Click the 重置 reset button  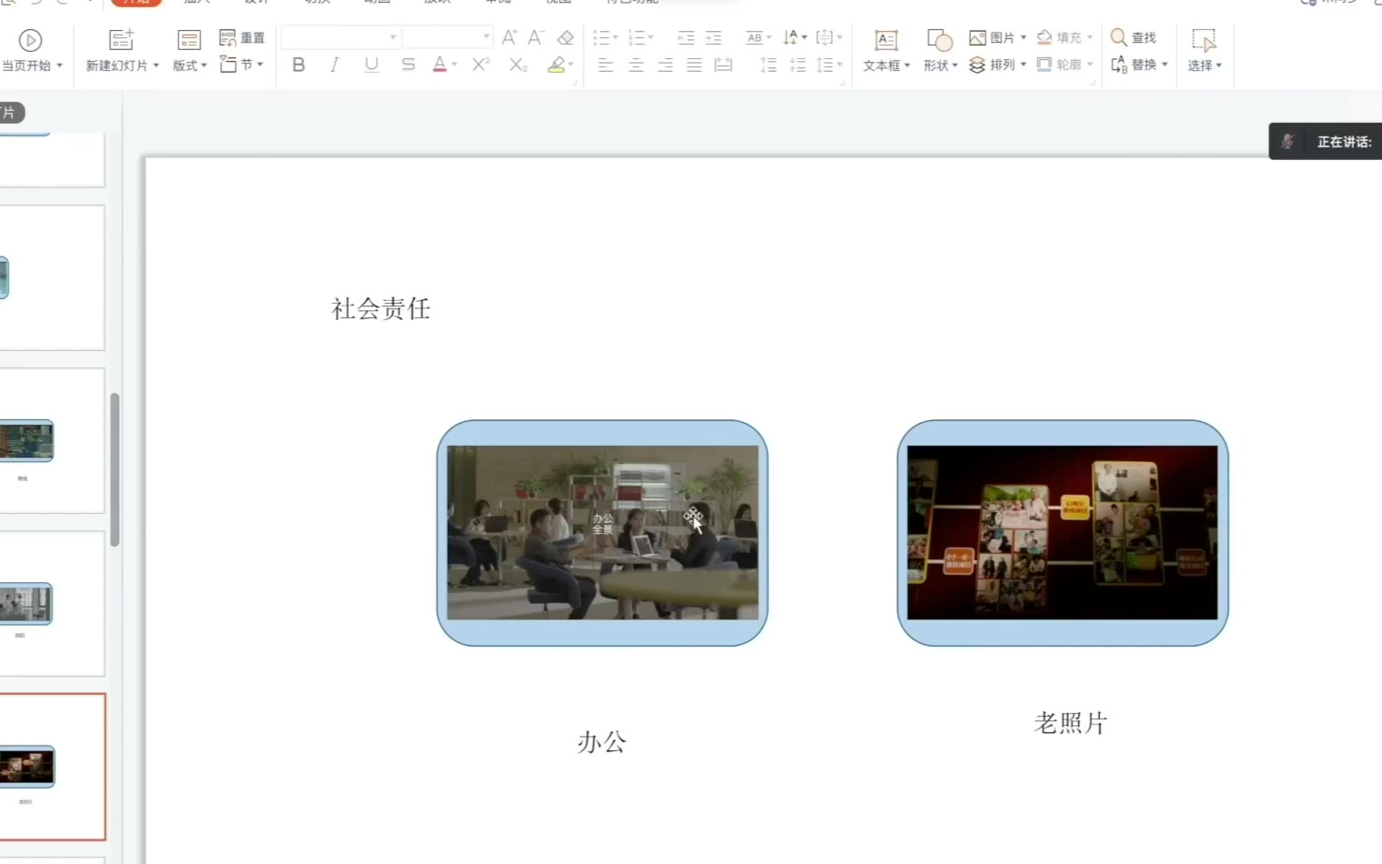242,37
